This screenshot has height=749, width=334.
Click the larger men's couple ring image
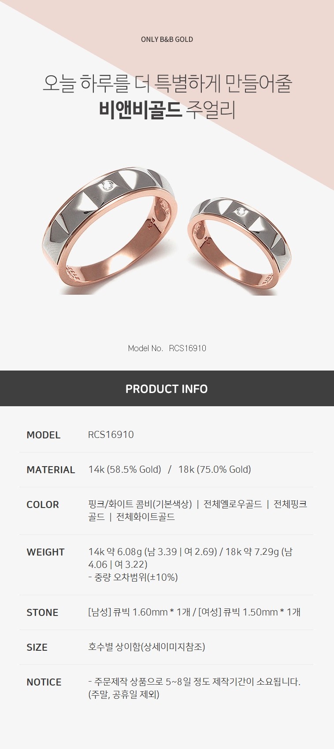[111, 230]
